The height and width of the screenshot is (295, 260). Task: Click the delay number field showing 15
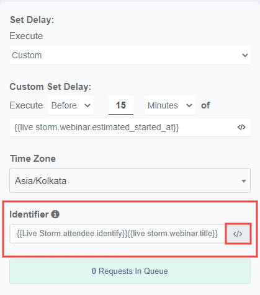pos(121,105)
